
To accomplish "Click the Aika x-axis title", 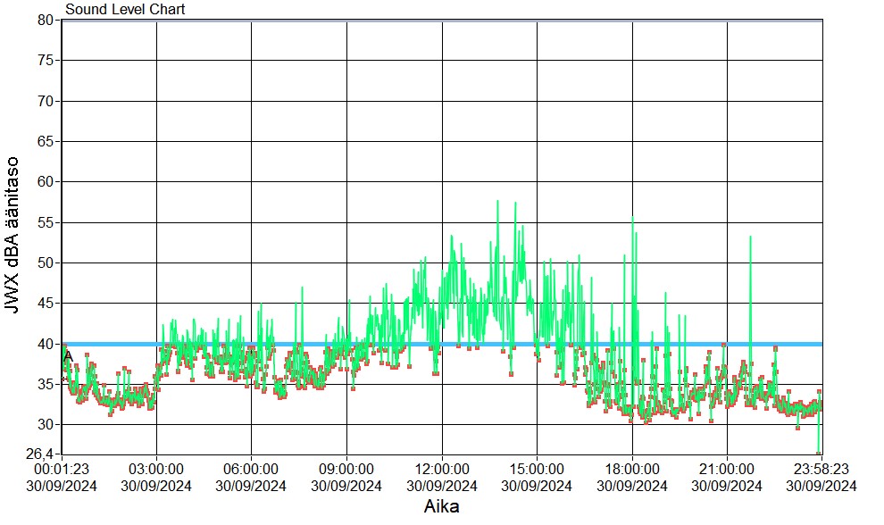I will (x=441, y=506).
